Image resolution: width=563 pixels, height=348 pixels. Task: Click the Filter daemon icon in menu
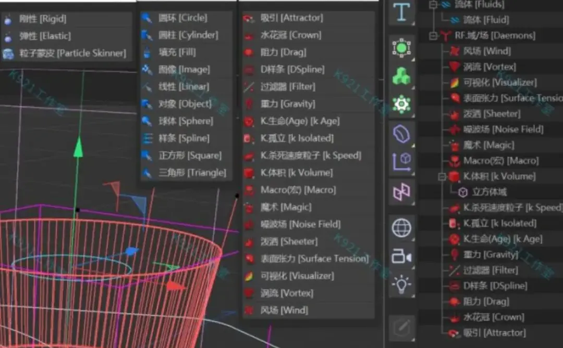(x=249, y=87)
